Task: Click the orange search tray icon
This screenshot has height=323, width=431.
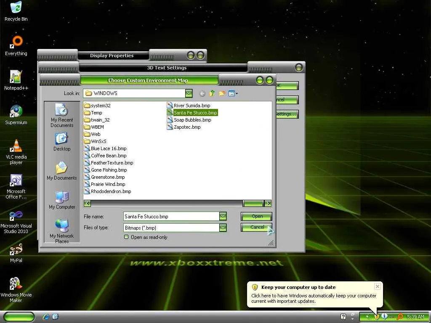Action: 400,317
